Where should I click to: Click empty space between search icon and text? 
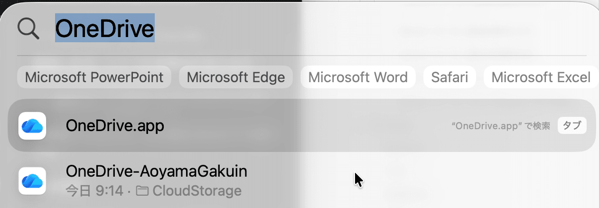(47, 29)
